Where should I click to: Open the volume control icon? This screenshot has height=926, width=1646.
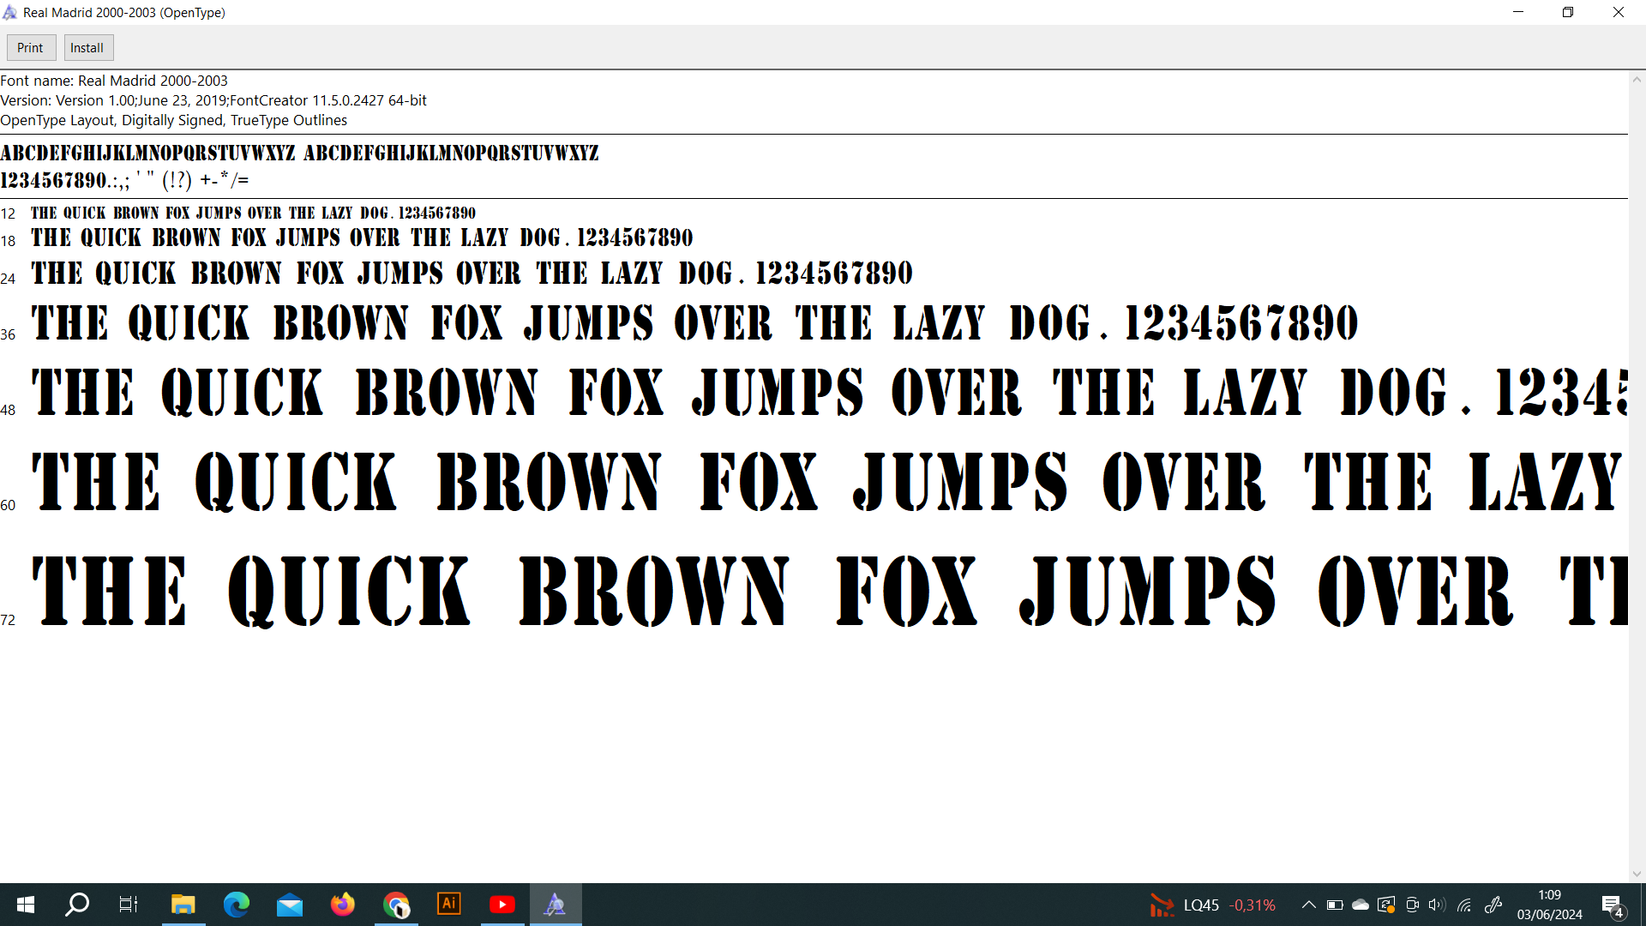point(1437,905)
